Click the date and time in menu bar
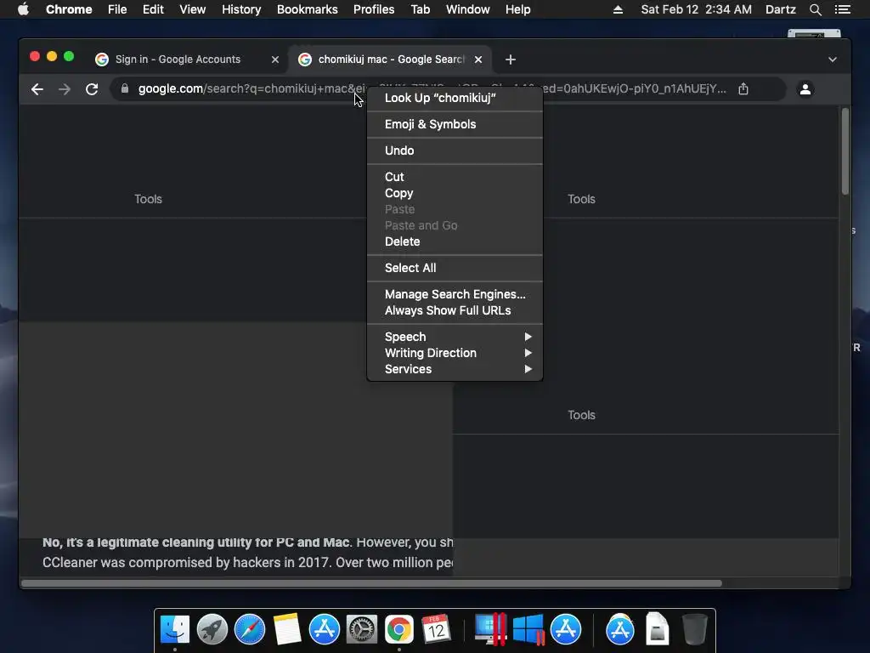The height and width of the screenshot is (653, 870). pos(697,9)
